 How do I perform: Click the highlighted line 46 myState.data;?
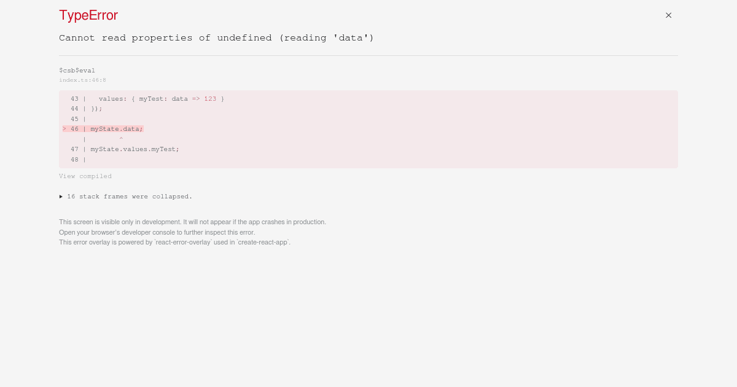pos(103,129)
